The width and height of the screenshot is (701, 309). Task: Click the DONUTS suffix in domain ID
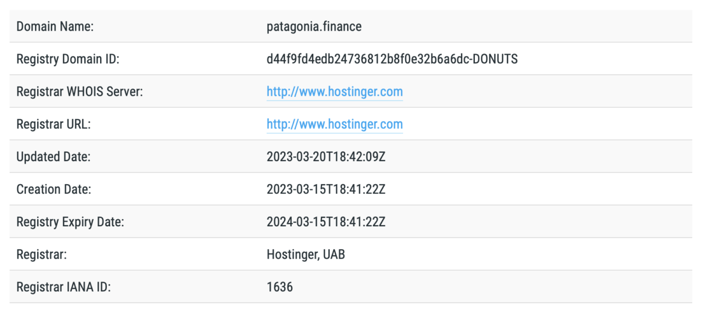click(495, 59)
